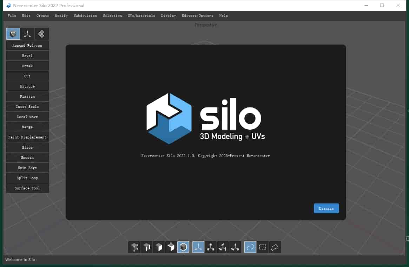
Task: Click the Perspective viewport label
Action: (206, 25)
